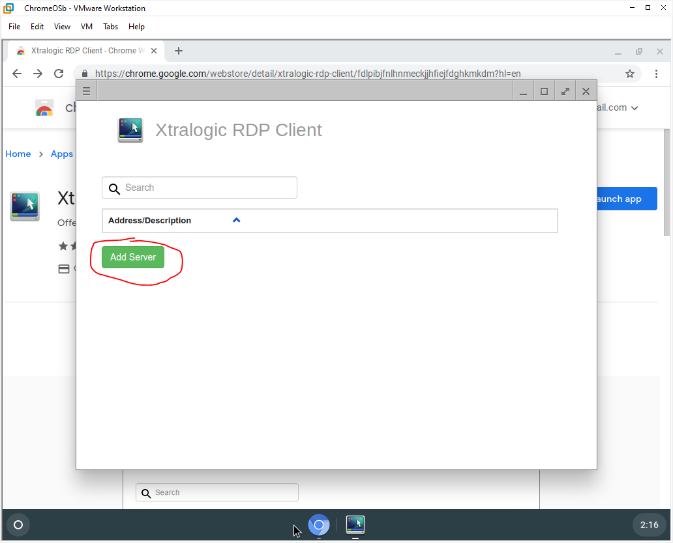This screenshot has width=673, height=543.
Task: Close the Chrome browser window
Action: (x=660, y=51)
